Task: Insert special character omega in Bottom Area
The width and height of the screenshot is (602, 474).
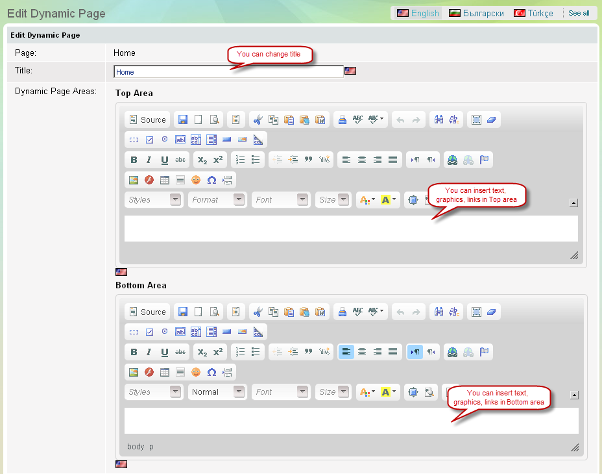Action: (x=211, y=372)
